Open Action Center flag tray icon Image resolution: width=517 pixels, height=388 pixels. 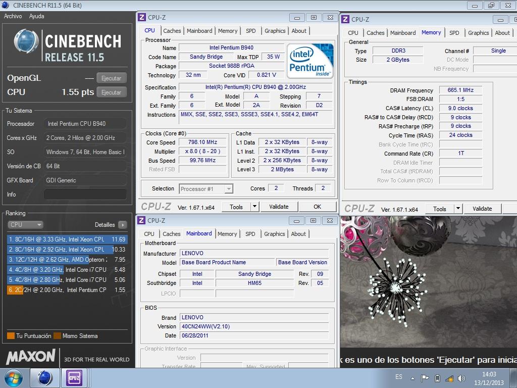pos(425,378)
